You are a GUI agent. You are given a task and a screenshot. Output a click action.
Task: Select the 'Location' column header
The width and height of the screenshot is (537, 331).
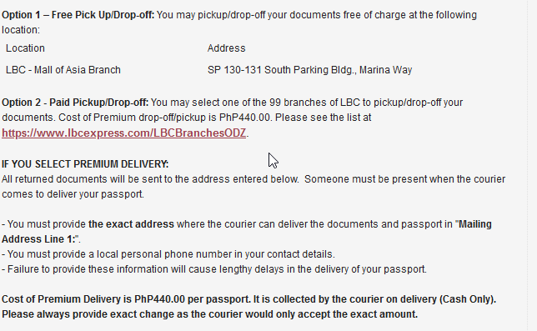pos(25,48)
